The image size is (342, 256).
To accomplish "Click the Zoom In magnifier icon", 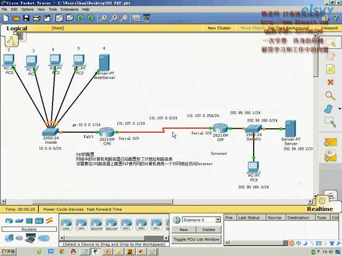I will point(102,18).
